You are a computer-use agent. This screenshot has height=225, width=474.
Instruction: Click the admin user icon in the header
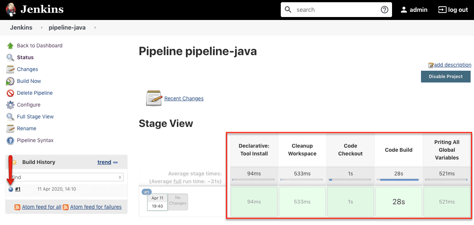point(404,10)
